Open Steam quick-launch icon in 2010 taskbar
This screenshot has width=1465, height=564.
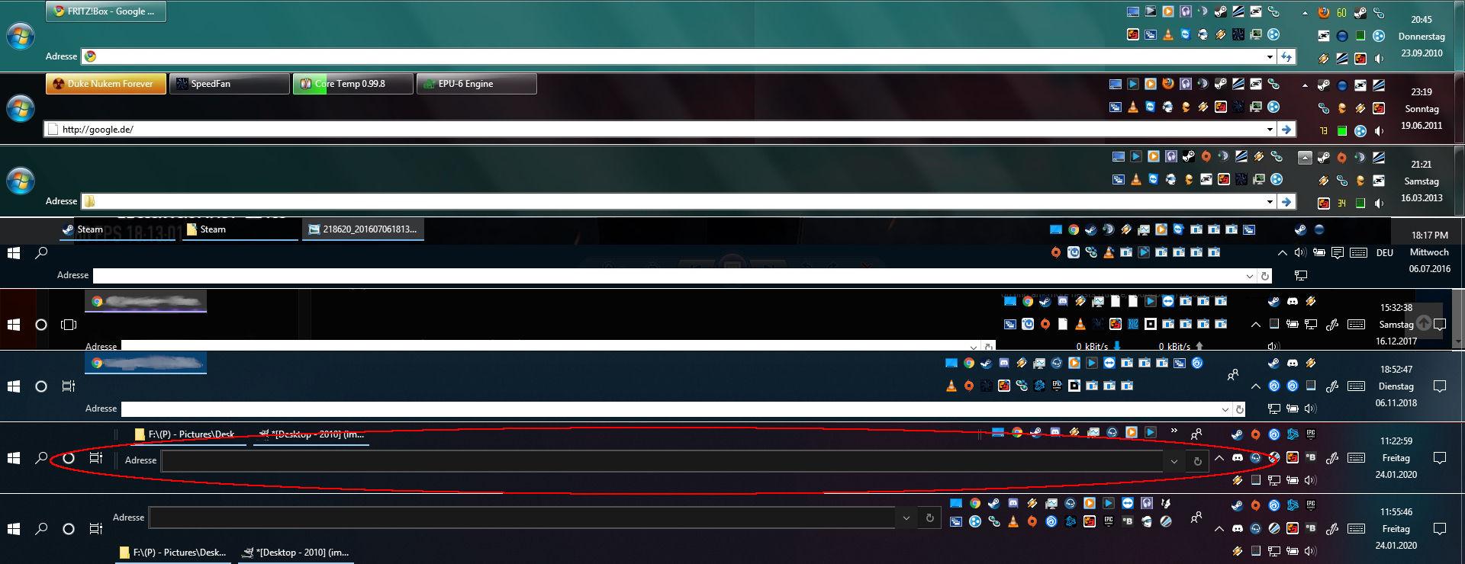click(x=1220, y=11)
